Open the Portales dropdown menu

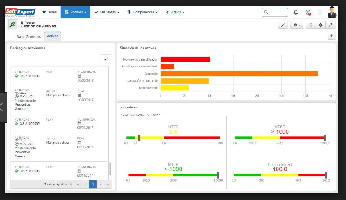tap(75, 12)
